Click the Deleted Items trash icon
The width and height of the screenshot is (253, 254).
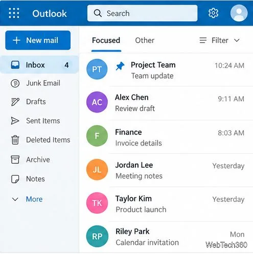(15, 140)
